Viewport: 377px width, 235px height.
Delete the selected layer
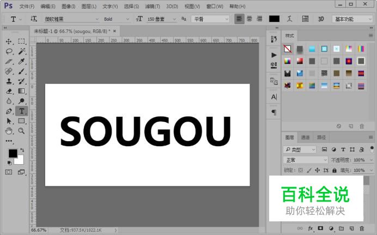362,228
